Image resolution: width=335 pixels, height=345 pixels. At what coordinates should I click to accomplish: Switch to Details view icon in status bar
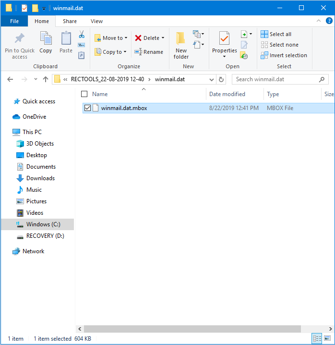(x=317, y=338)
